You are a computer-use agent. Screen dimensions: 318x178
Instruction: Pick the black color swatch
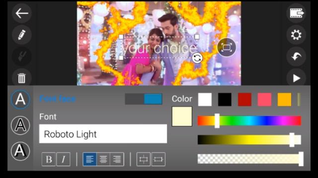tap(225, 99)
